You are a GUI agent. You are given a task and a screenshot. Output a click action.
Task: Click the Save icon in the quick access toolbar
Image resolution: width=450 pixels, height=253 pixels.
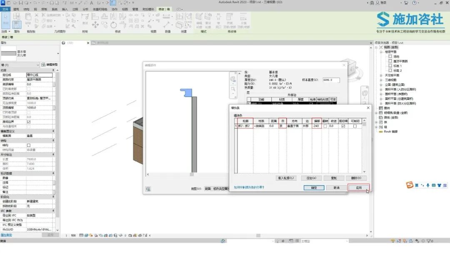(x=21, y=2)
